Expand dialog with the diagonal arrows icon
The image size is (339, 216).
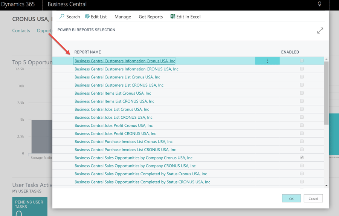[x=320, y=31]
